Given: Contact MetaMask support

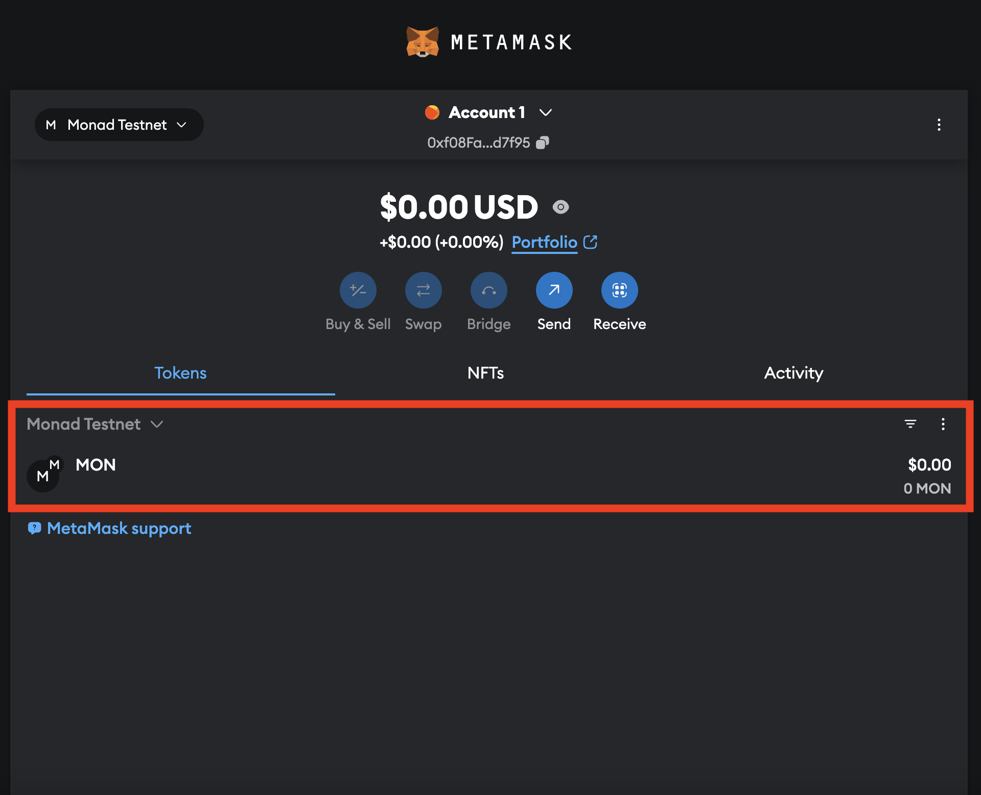Looking at the screenshot, I should 109,528.
